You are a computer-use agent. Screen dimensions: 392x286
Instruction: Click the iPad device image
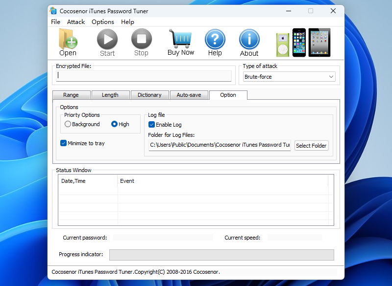tap(319, 43)
